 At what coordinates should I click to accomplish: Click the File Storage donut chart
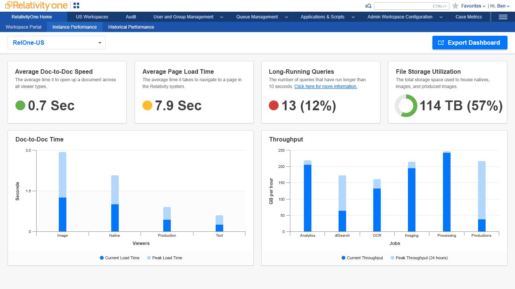(x=406, y=105)
